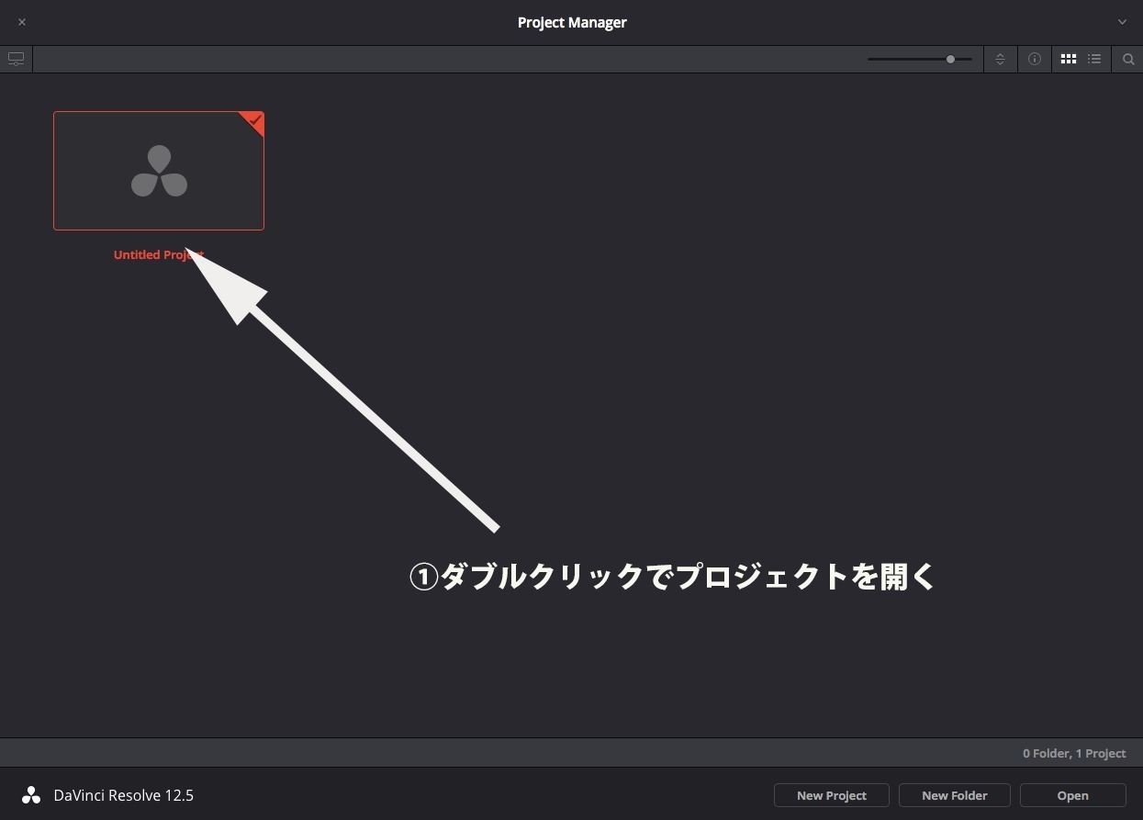Image resolution: width=1143 pixels, height=820 pixels.
Task: Switch to list view
Action: click(1094, 59)
